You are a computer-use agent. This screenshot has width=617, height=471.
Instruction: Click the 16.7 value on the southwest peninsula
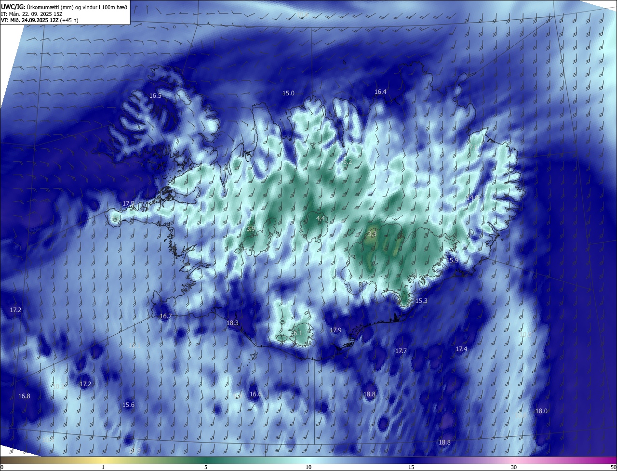tap(165, 316)
